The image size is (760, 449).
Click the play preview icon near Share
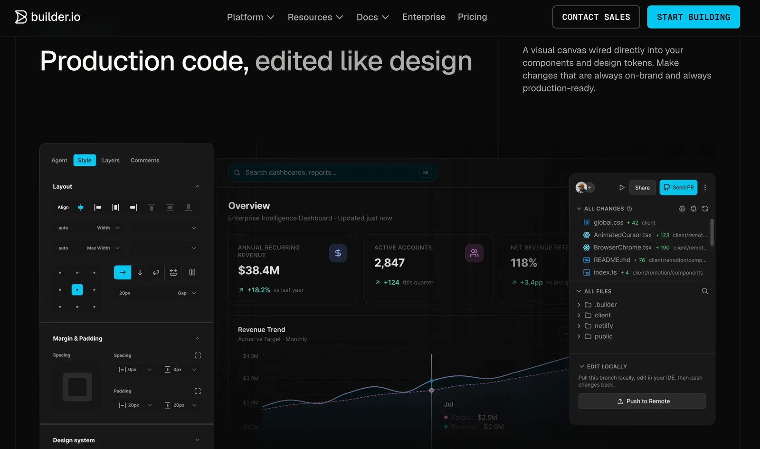coord(622,188)
